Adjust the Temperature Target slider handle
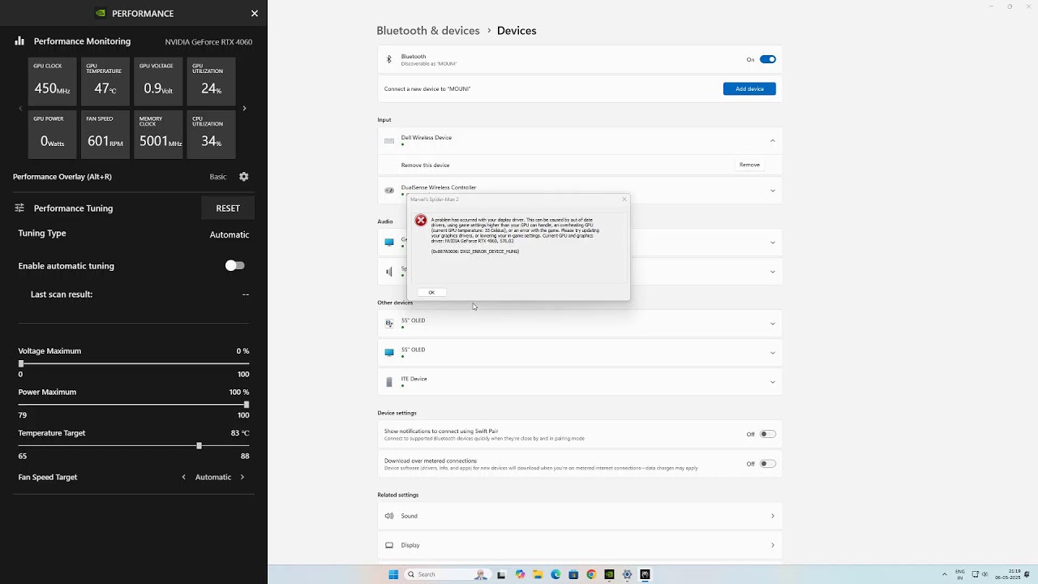This screenshot has height=584, width=1038. [x=199, y=445]
